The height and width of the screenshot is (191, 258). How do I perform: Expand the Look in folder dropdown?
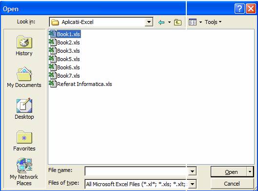point(149,22)
